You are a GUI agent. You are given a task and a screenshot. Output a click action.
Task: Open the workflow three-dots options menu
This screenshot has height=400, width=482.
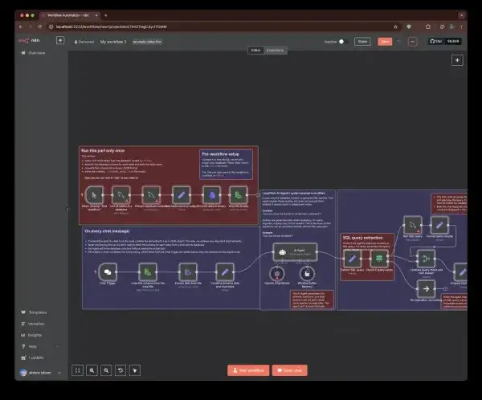[x=413, y=41]
